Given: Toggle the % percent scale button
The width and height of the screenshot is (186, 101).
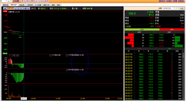Looking at the screenshot, I should [15, 9].
